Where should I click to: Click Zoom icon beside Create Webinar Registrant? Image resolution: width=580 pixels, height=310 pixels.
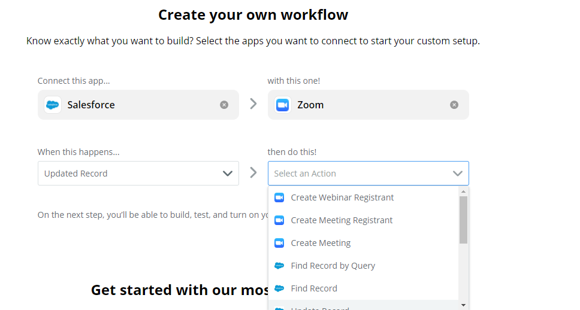pyautogui.click(x=279, y=197)
